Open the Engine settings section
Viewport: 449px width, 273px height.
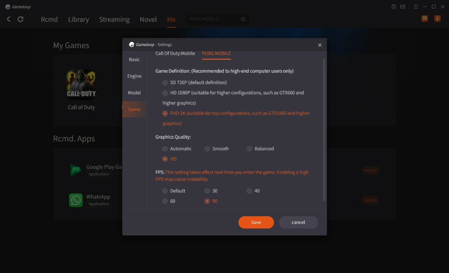(x=134, y=76)
